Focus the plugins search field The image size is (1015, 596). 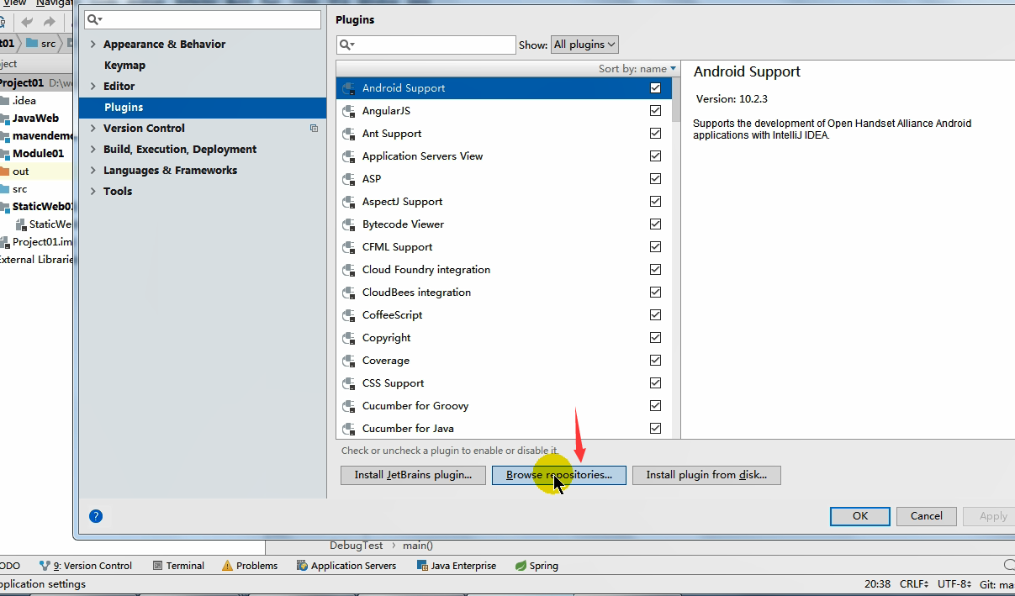426,45
